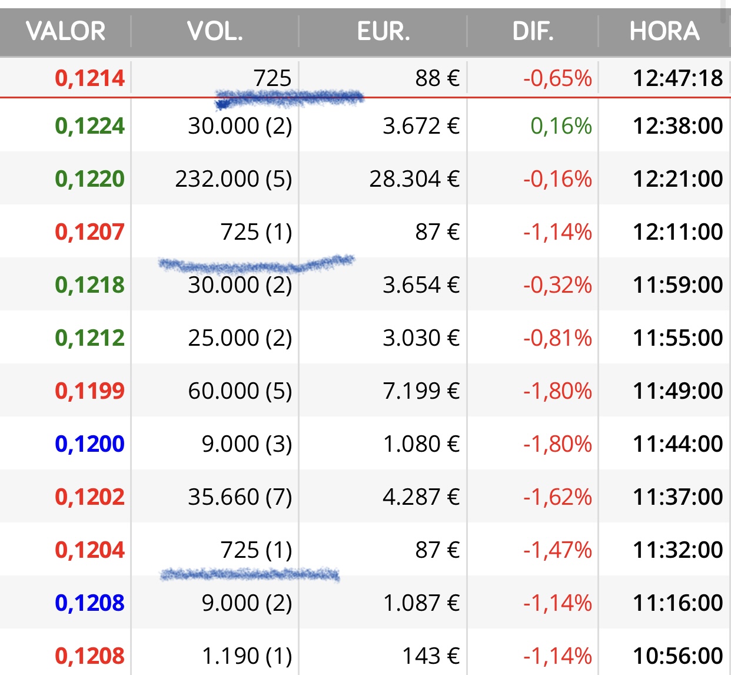Select the VALOR column header
Screen dimensions: 731x675
65,31
